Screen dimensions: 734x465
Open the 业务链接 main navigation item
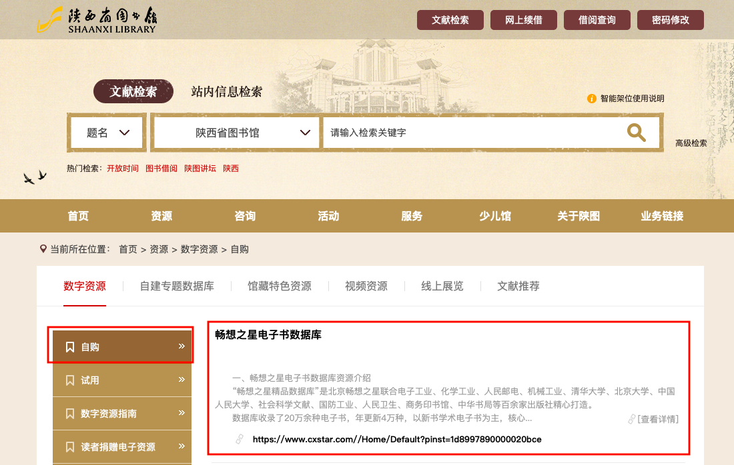pos(662,216)
